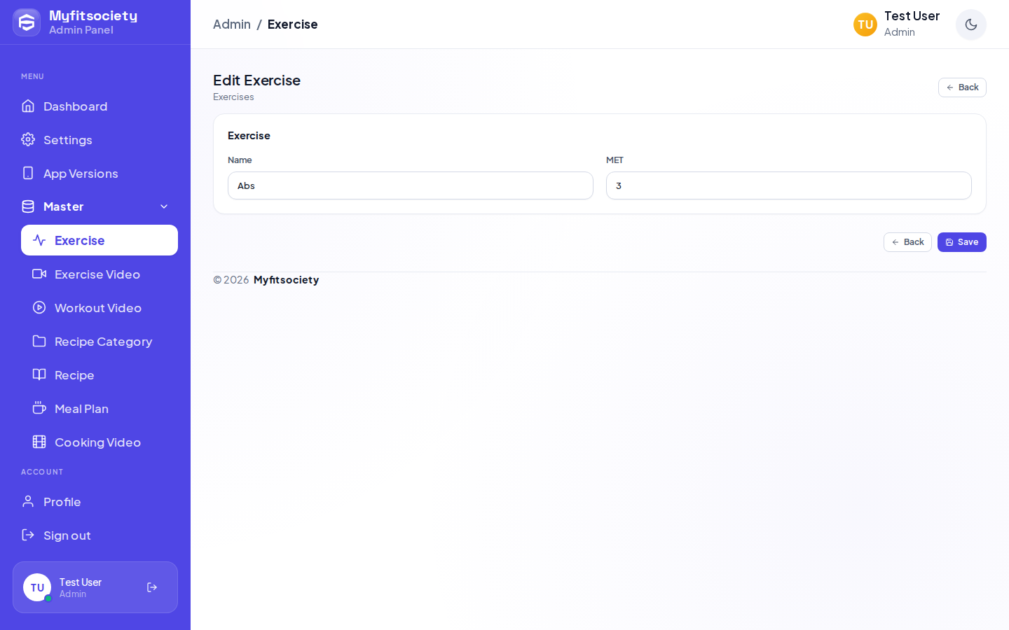Viewport: 1009px width, 630px height.
Task: Open the Test User account menu in the header
Action: click(x=897, y=24)
